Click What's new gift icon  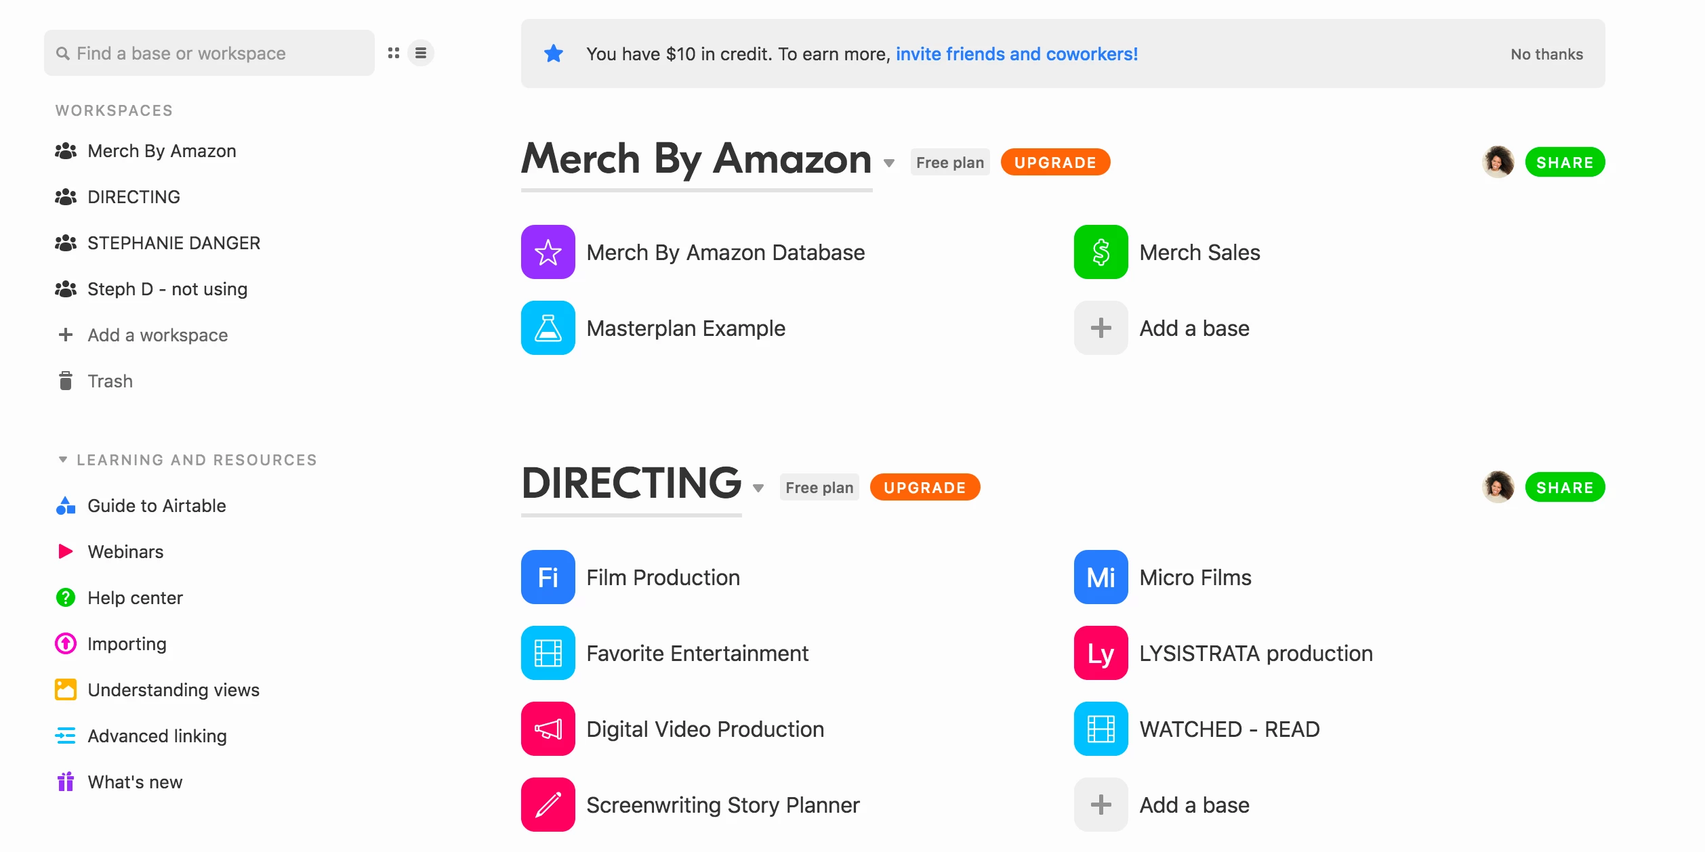pyautogui.click(x=66, y=782)
